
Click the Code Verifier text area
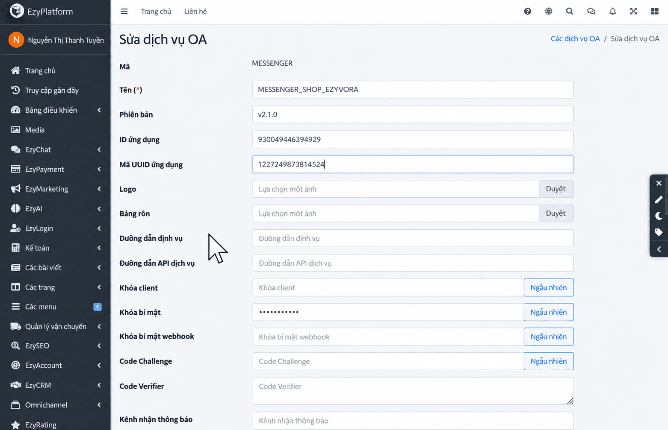pos(413,391)
